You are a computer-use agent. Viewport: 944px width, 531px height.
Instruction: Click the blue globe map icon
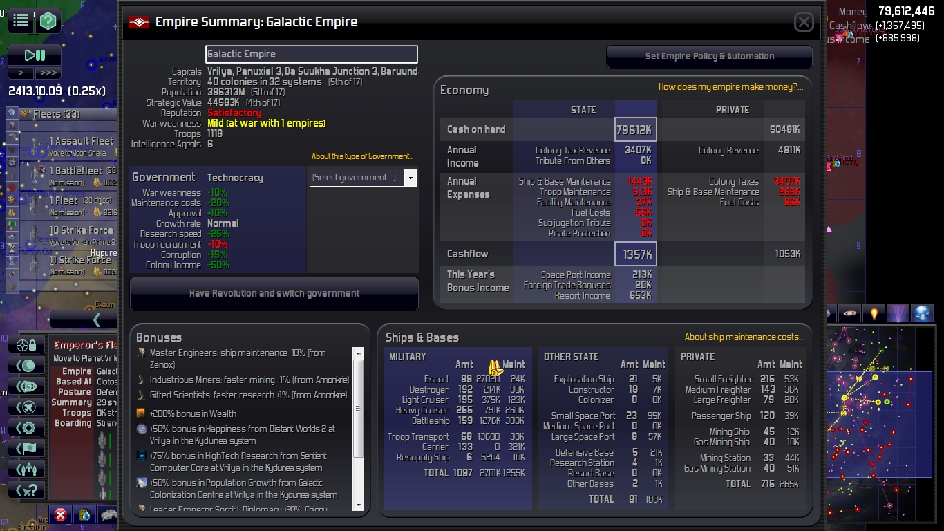click(x=923, y=314)
